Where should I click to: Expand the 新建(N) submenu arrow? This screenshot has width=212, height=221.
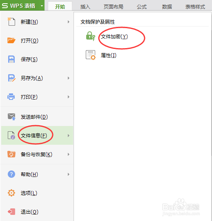pyautogui.click(x=69, y=22)
